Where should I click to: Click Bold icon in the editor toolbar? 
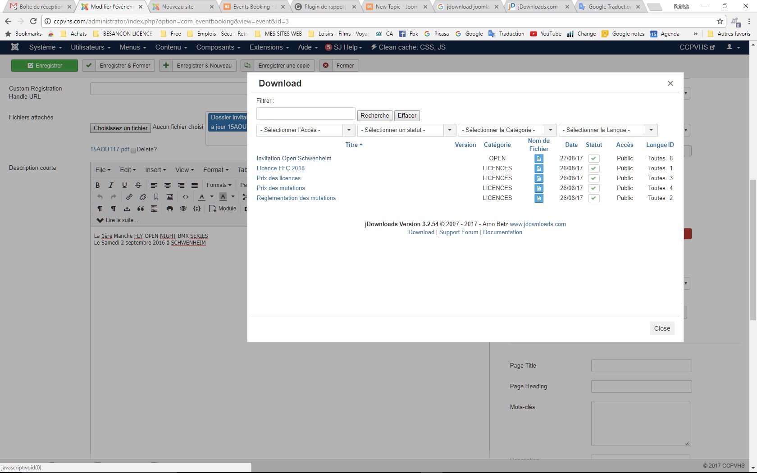[97, 185]
